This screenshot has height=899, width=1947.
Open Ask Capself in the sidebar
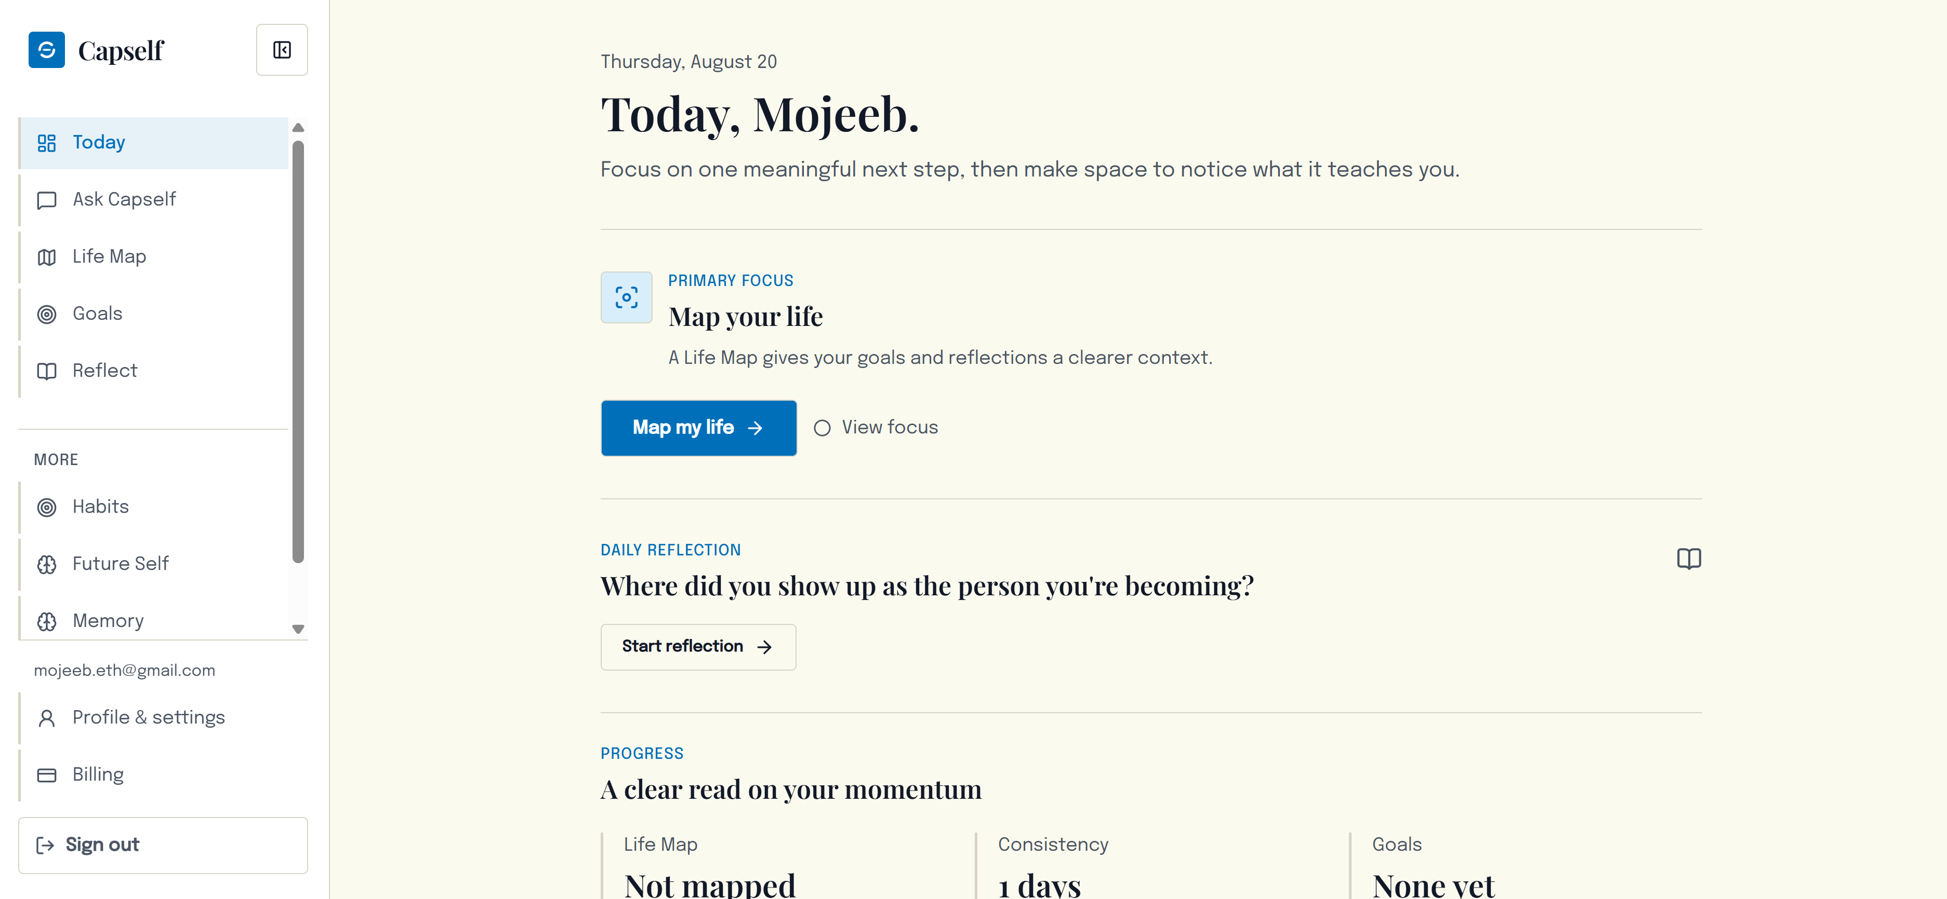click(x=153, y=199)
